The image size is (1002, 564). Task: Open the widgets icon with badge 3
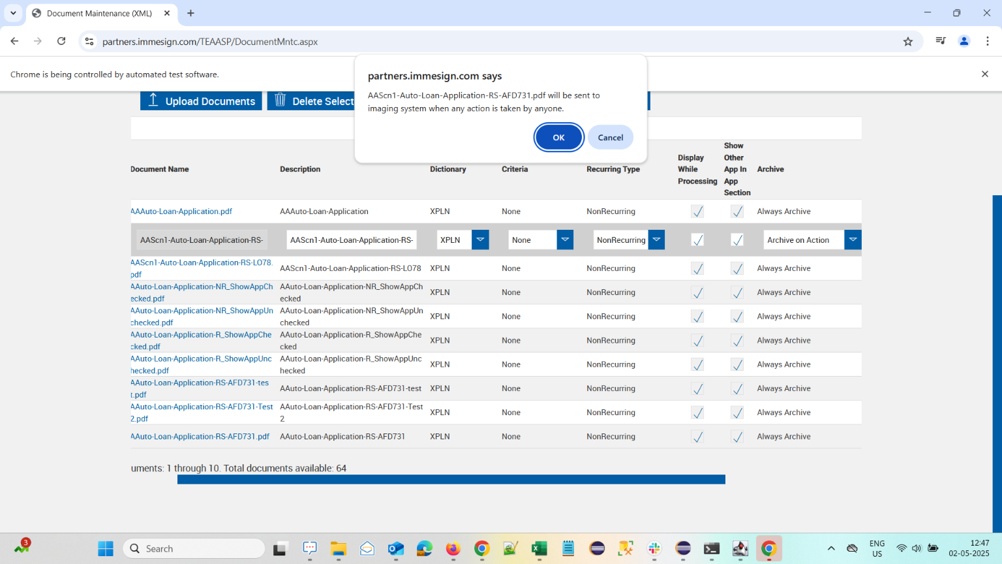[22, 546]
